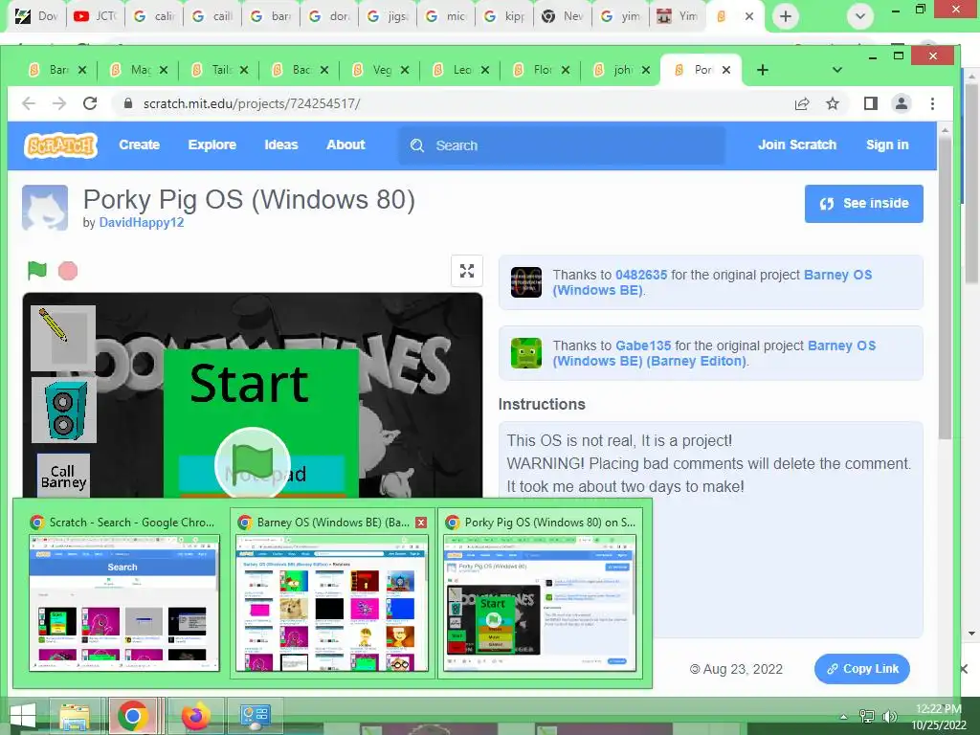Image resolution: width=980 pixels, height=735 pixels.
Task: Close the Bac tab
Action: [324, 70]
